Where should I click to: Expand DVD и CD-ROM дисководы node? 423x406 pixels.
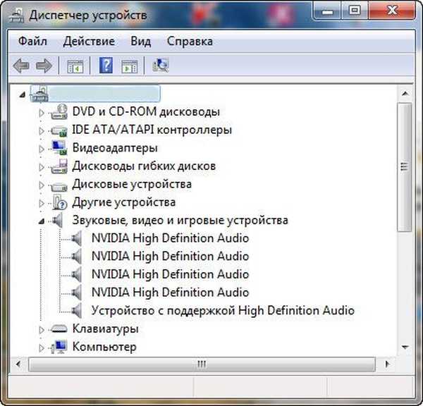41,112
